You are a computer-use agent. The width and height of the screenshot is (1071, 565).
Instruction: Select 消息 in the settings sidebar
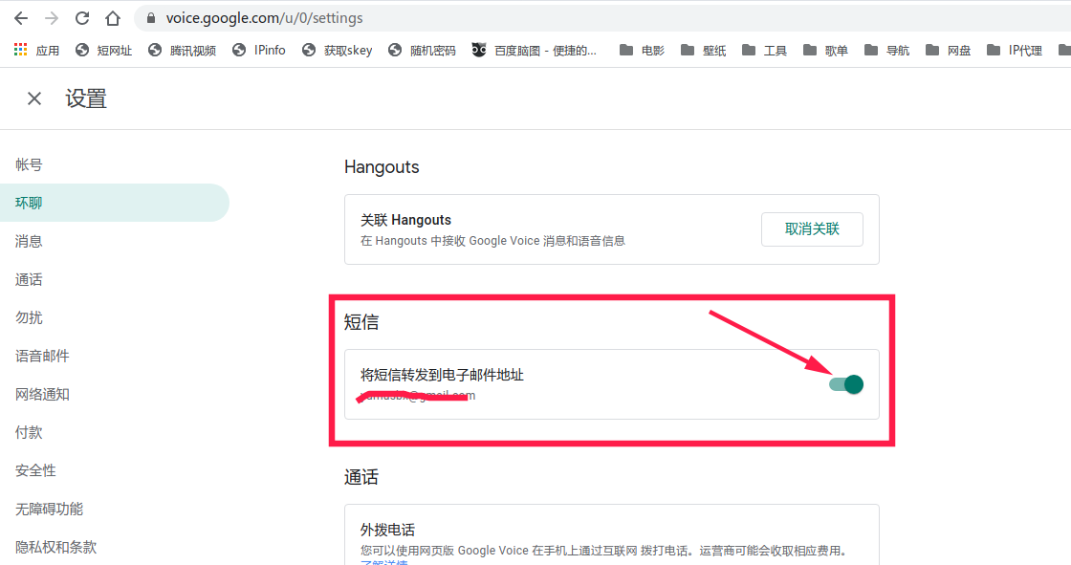pos(29,241)
